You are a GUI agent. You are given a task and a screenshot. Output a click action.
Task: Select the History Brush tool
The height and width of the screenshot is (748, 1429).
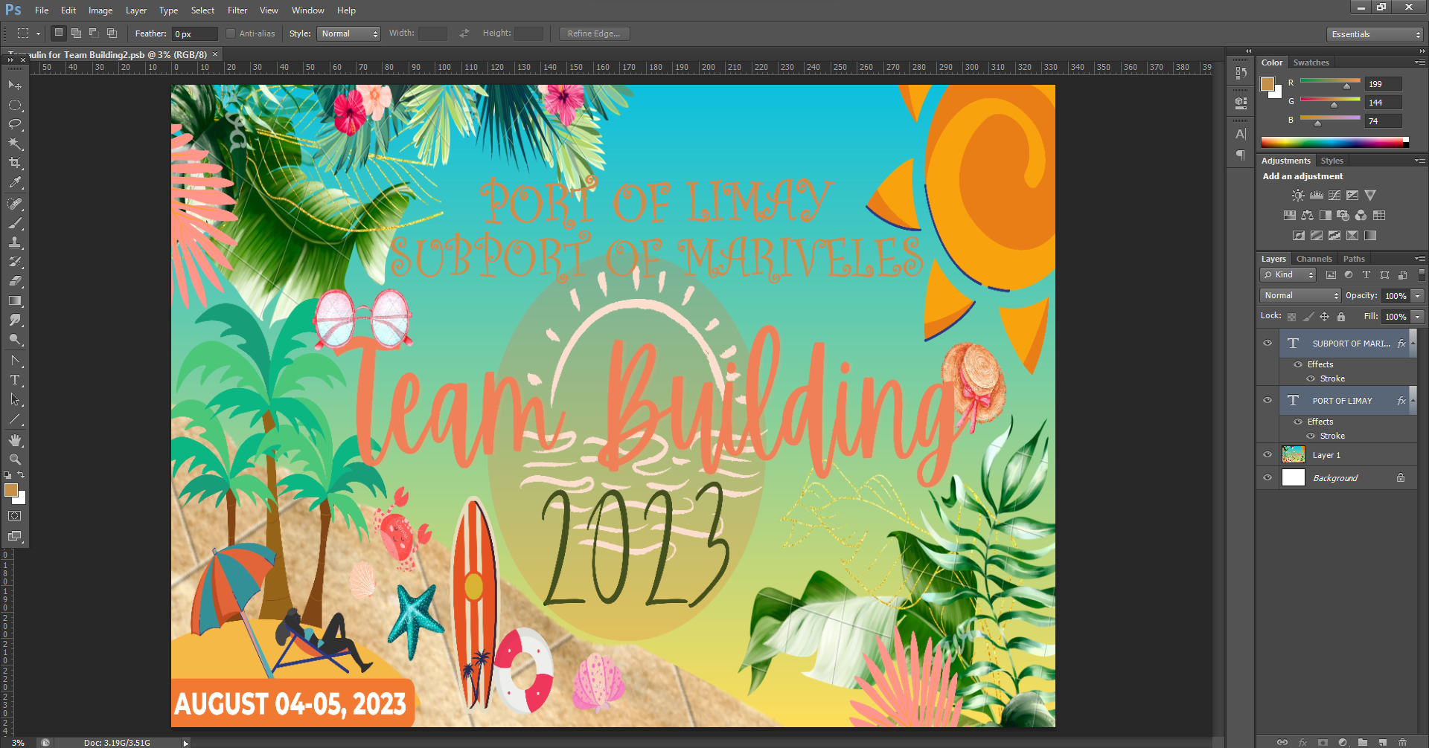point(15,262)
